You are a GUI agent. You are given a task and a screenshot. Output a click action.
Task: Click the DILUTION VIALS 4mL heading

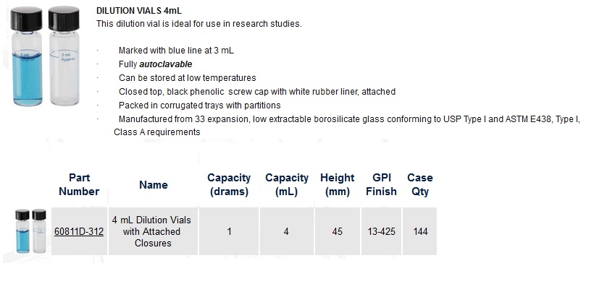tap(138, 11)
